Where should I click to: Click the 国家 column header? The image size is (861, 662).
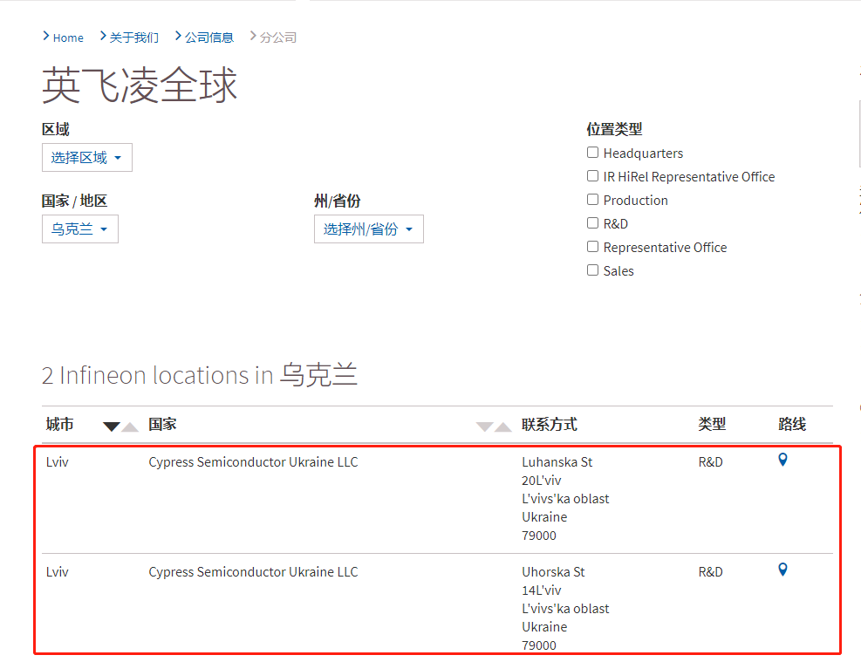click(x=162, y=424)
